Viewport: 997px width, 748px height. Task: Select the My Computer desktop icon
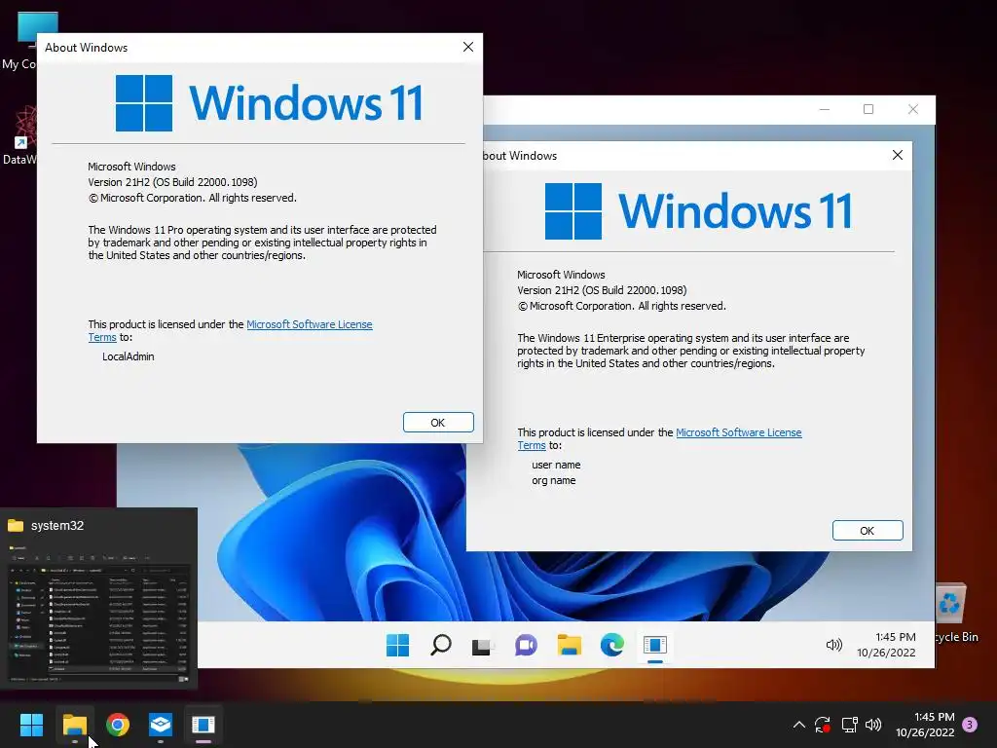[19, 41]
